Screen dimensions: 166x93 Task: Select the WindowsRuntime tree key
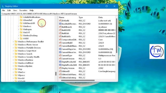[25, 60]
